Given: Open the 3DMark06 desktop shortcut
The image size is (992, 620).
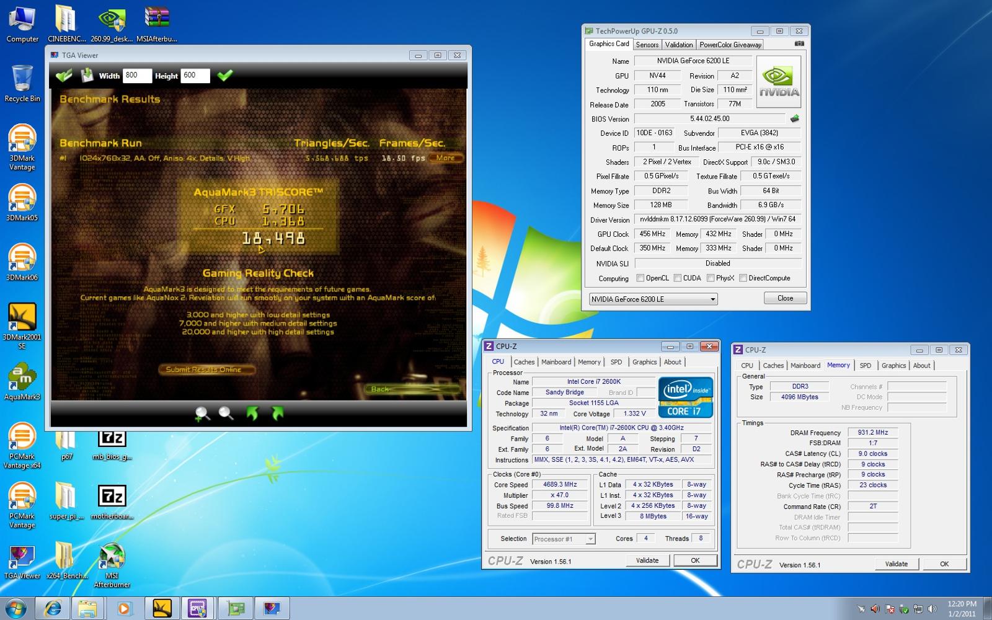Looking at the screenshot, I should pos(22,262).
